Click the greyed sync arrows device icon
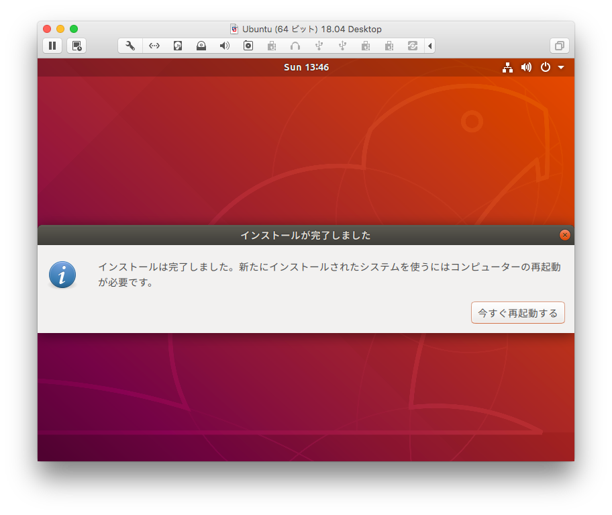 [x=413, y=46]
